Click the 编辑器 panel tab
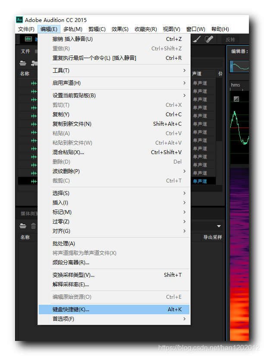264x356 pixels. (x=239, y=51)
